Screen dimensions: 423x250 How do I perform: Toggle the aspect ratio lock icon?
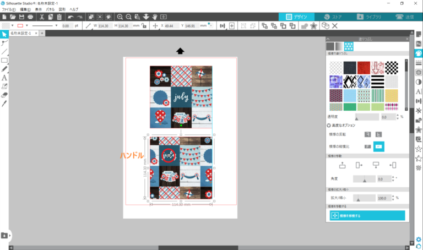click(144, 26)
